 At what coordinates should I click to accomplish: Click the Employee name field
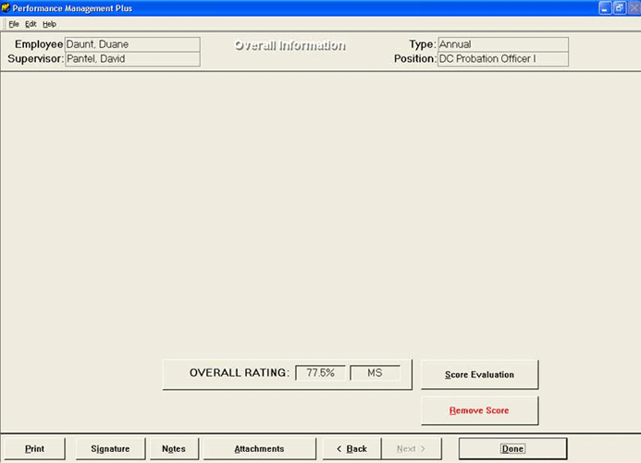(x=132, y=44)
